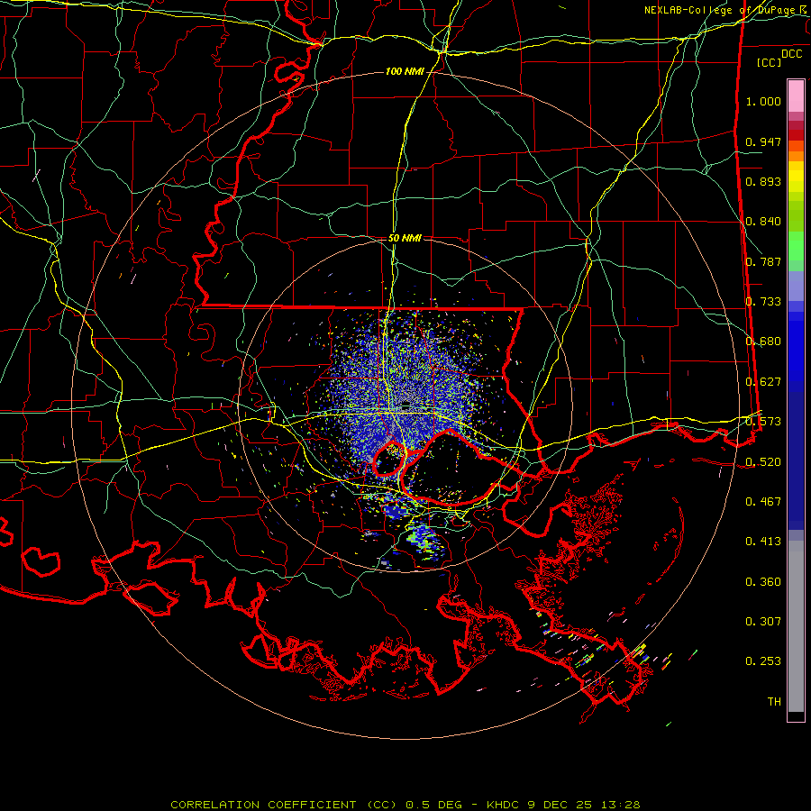This screenshot has height=811, width=811.
Task: Pick the pink segment of the color bar
Action: pyautogui.click(x=796, y=96)
